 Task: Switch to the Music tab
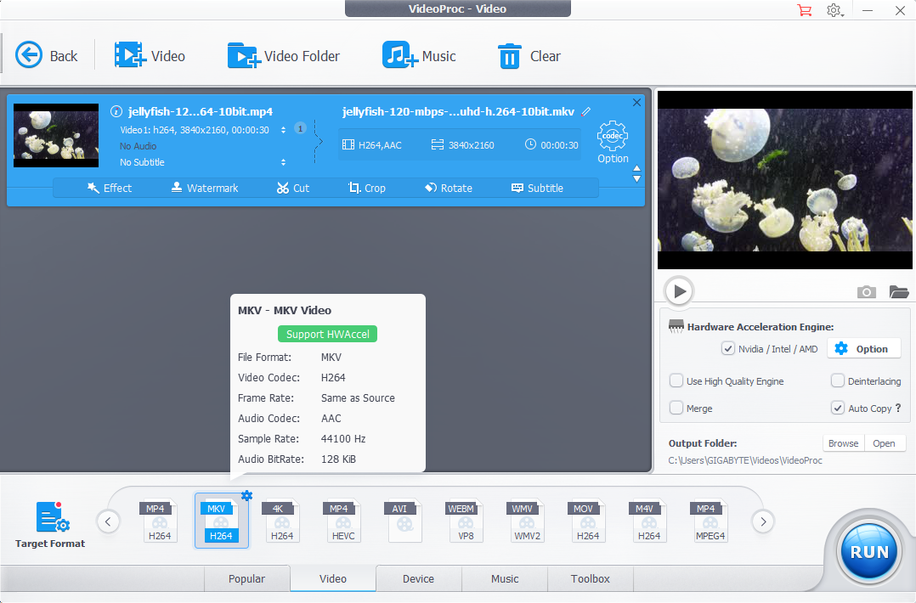505,578
